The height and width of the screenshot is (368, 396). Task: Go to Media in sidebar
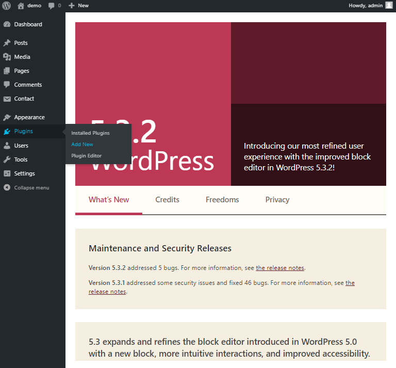coord(22,57)
